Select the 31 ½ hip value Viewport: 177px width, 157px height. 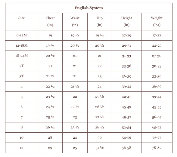[99, 148]
